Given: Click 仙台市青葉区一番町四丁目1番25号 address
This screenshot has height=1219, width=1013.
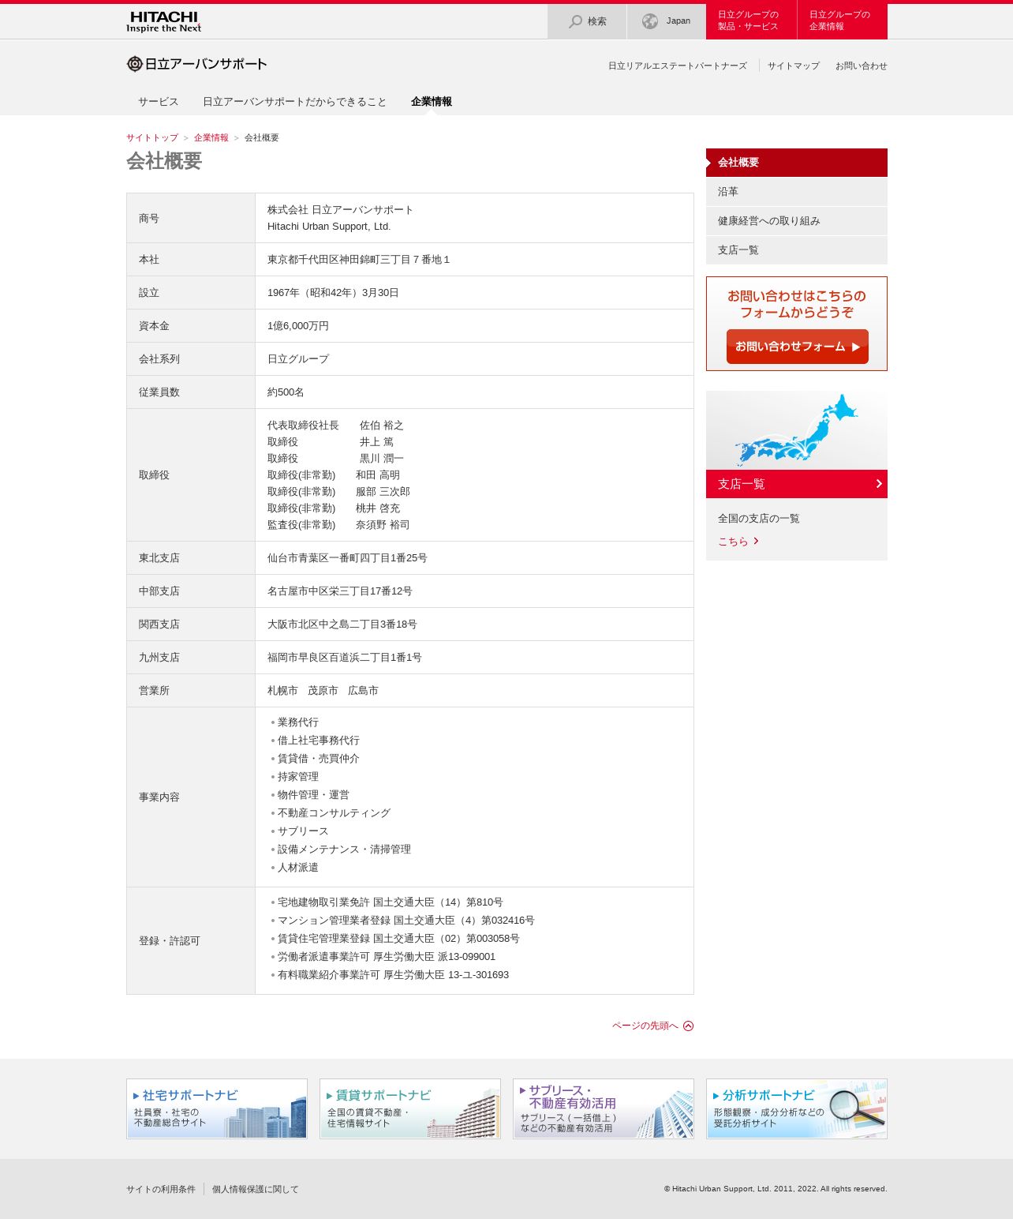Looking at the screenshot, I should click(347, 558).
